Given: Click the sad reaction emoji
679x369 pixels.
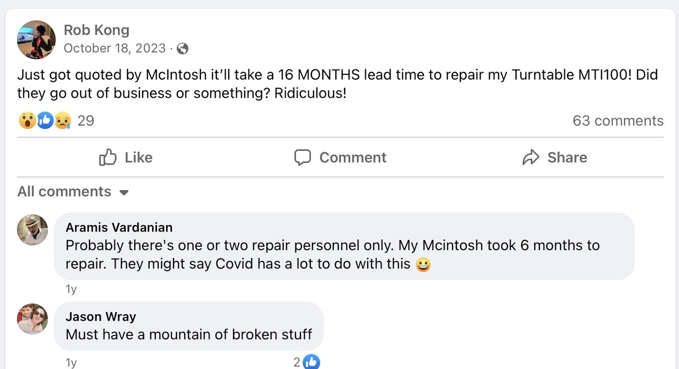Looking at the screenshot, I should pos(63,121).
